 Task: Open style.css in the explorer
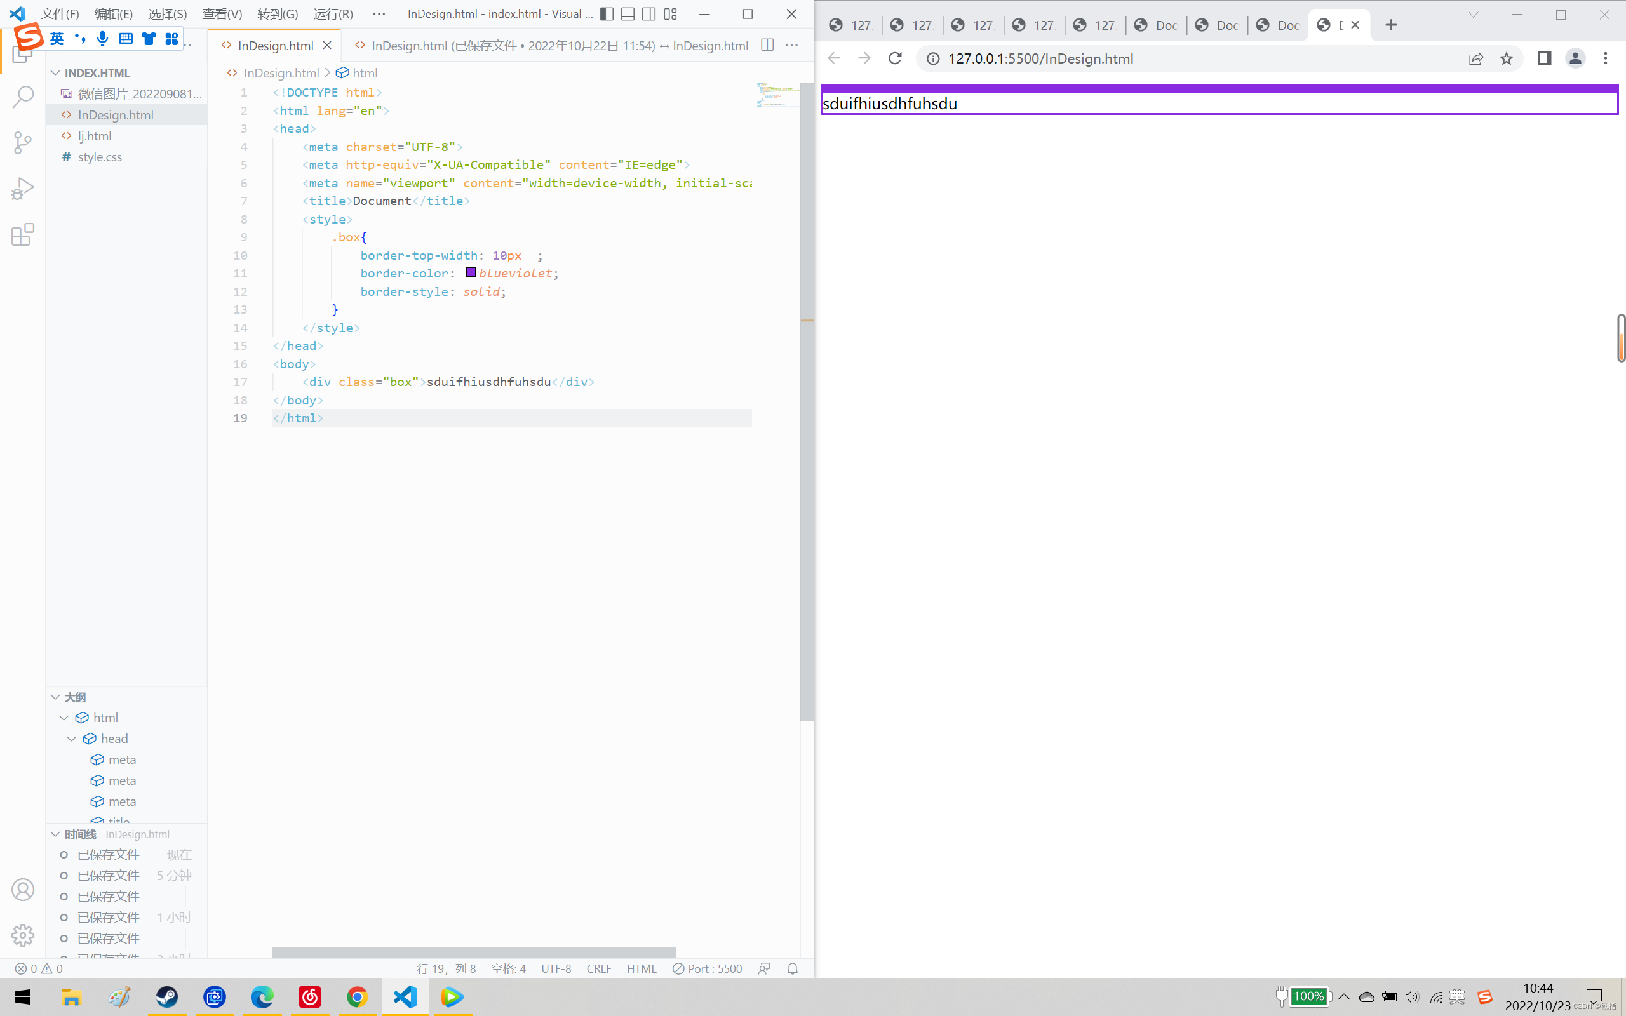(100, 157)
